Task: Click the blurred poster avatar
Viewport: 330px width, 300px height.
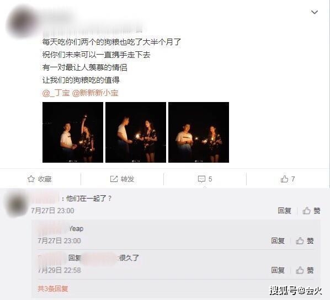Action: click(x=22, y=22)
